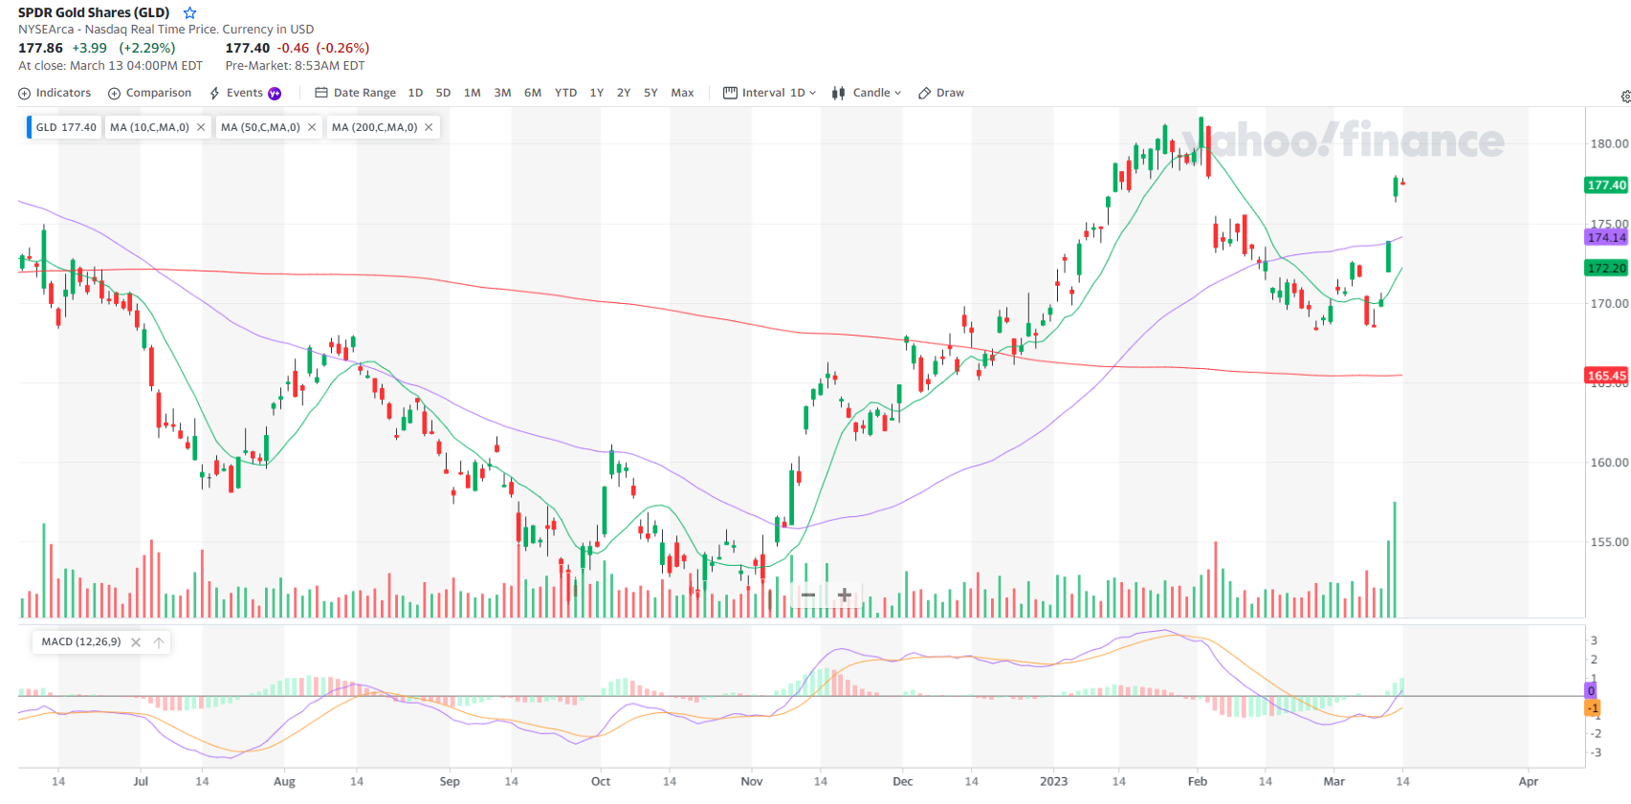Select the 6M range
This screenshot has width=1631, height=804.
click(533, 93)
